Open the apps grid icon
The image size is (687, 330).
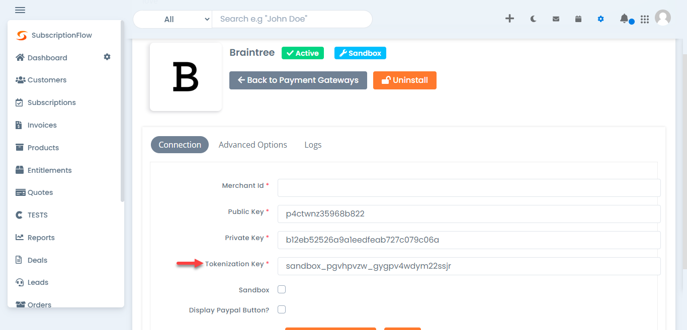(645, 19)
